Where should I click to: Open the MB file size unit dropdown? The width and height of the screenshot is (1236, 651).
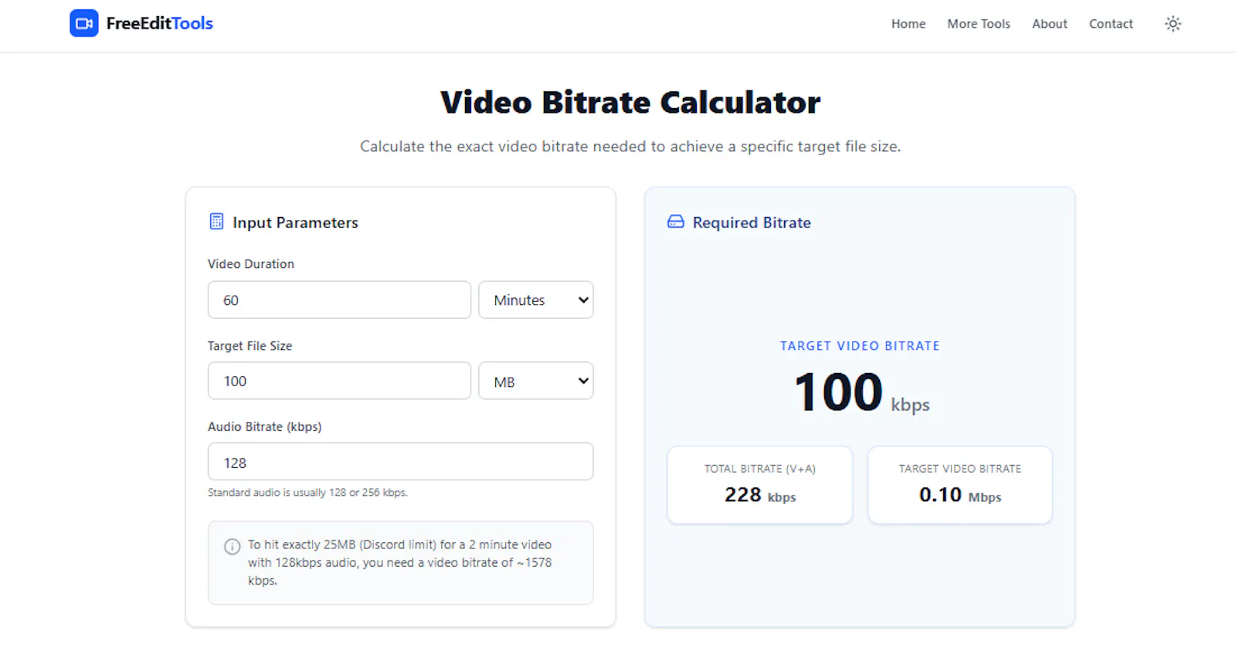[x=536, y=381]
